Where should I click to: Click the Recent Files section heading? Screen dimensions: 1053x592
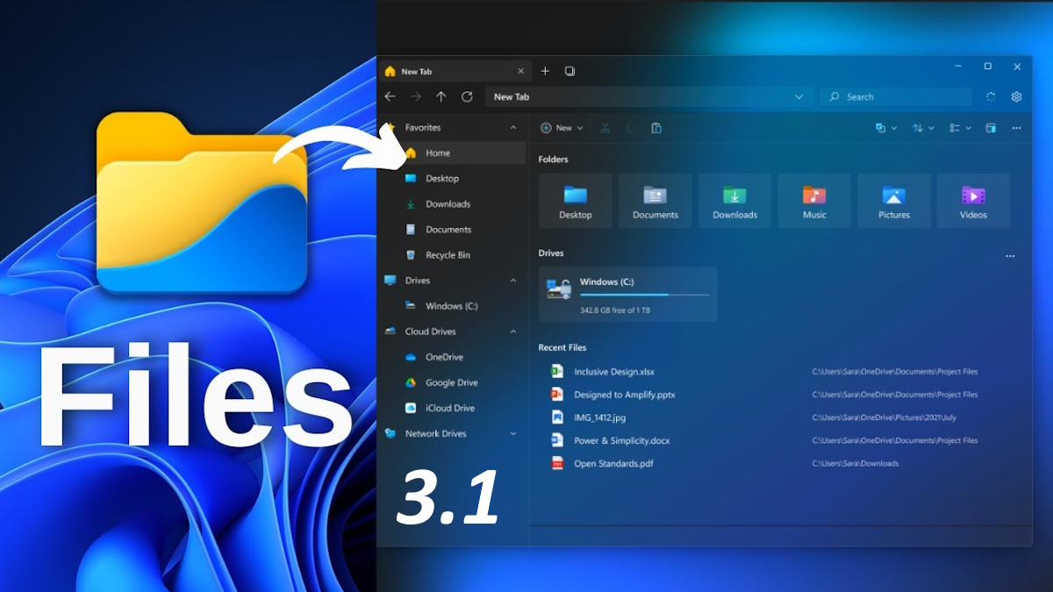tap(562, 348)
